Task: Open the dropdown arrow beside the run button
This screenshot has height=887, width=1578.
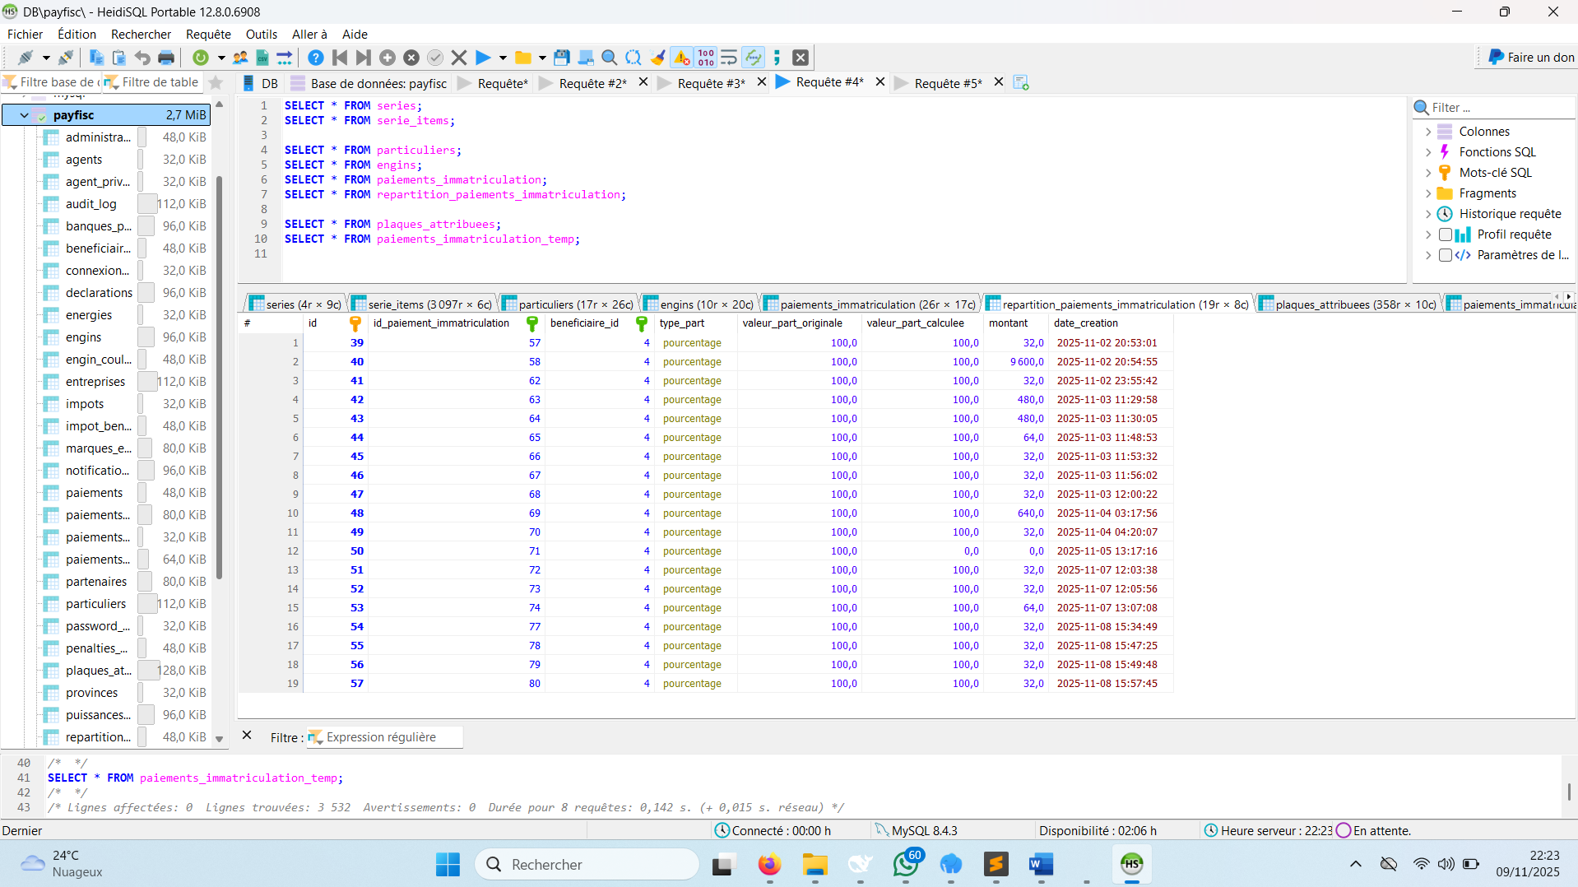Action: pyautogui.click(x=503, y=58)
